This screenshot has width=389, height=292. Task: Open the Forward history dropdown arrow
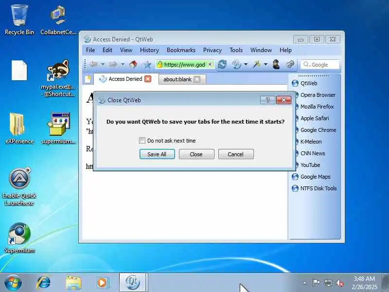(123, 65)
